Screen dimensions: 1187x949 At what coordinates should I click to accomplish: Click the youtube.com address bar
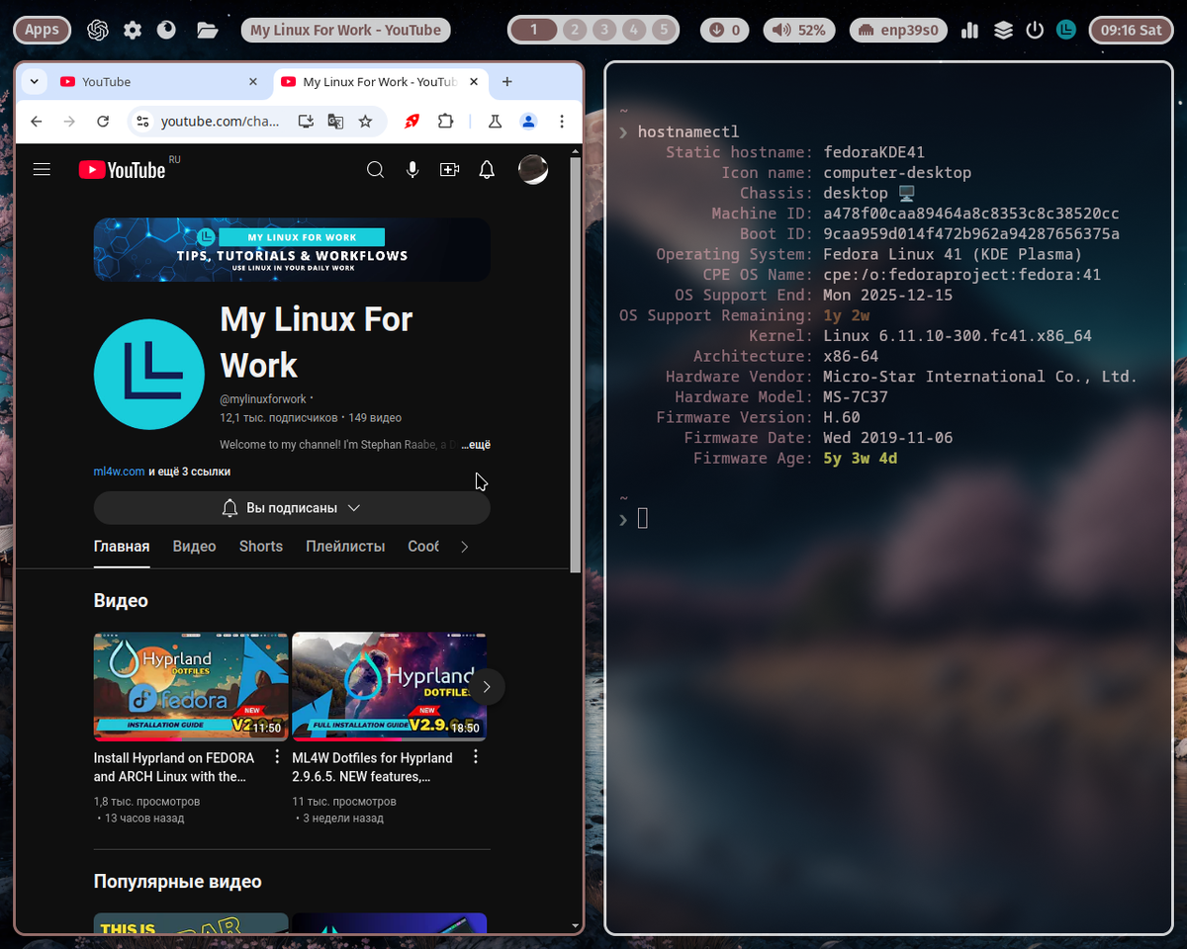tap(220, 122)
